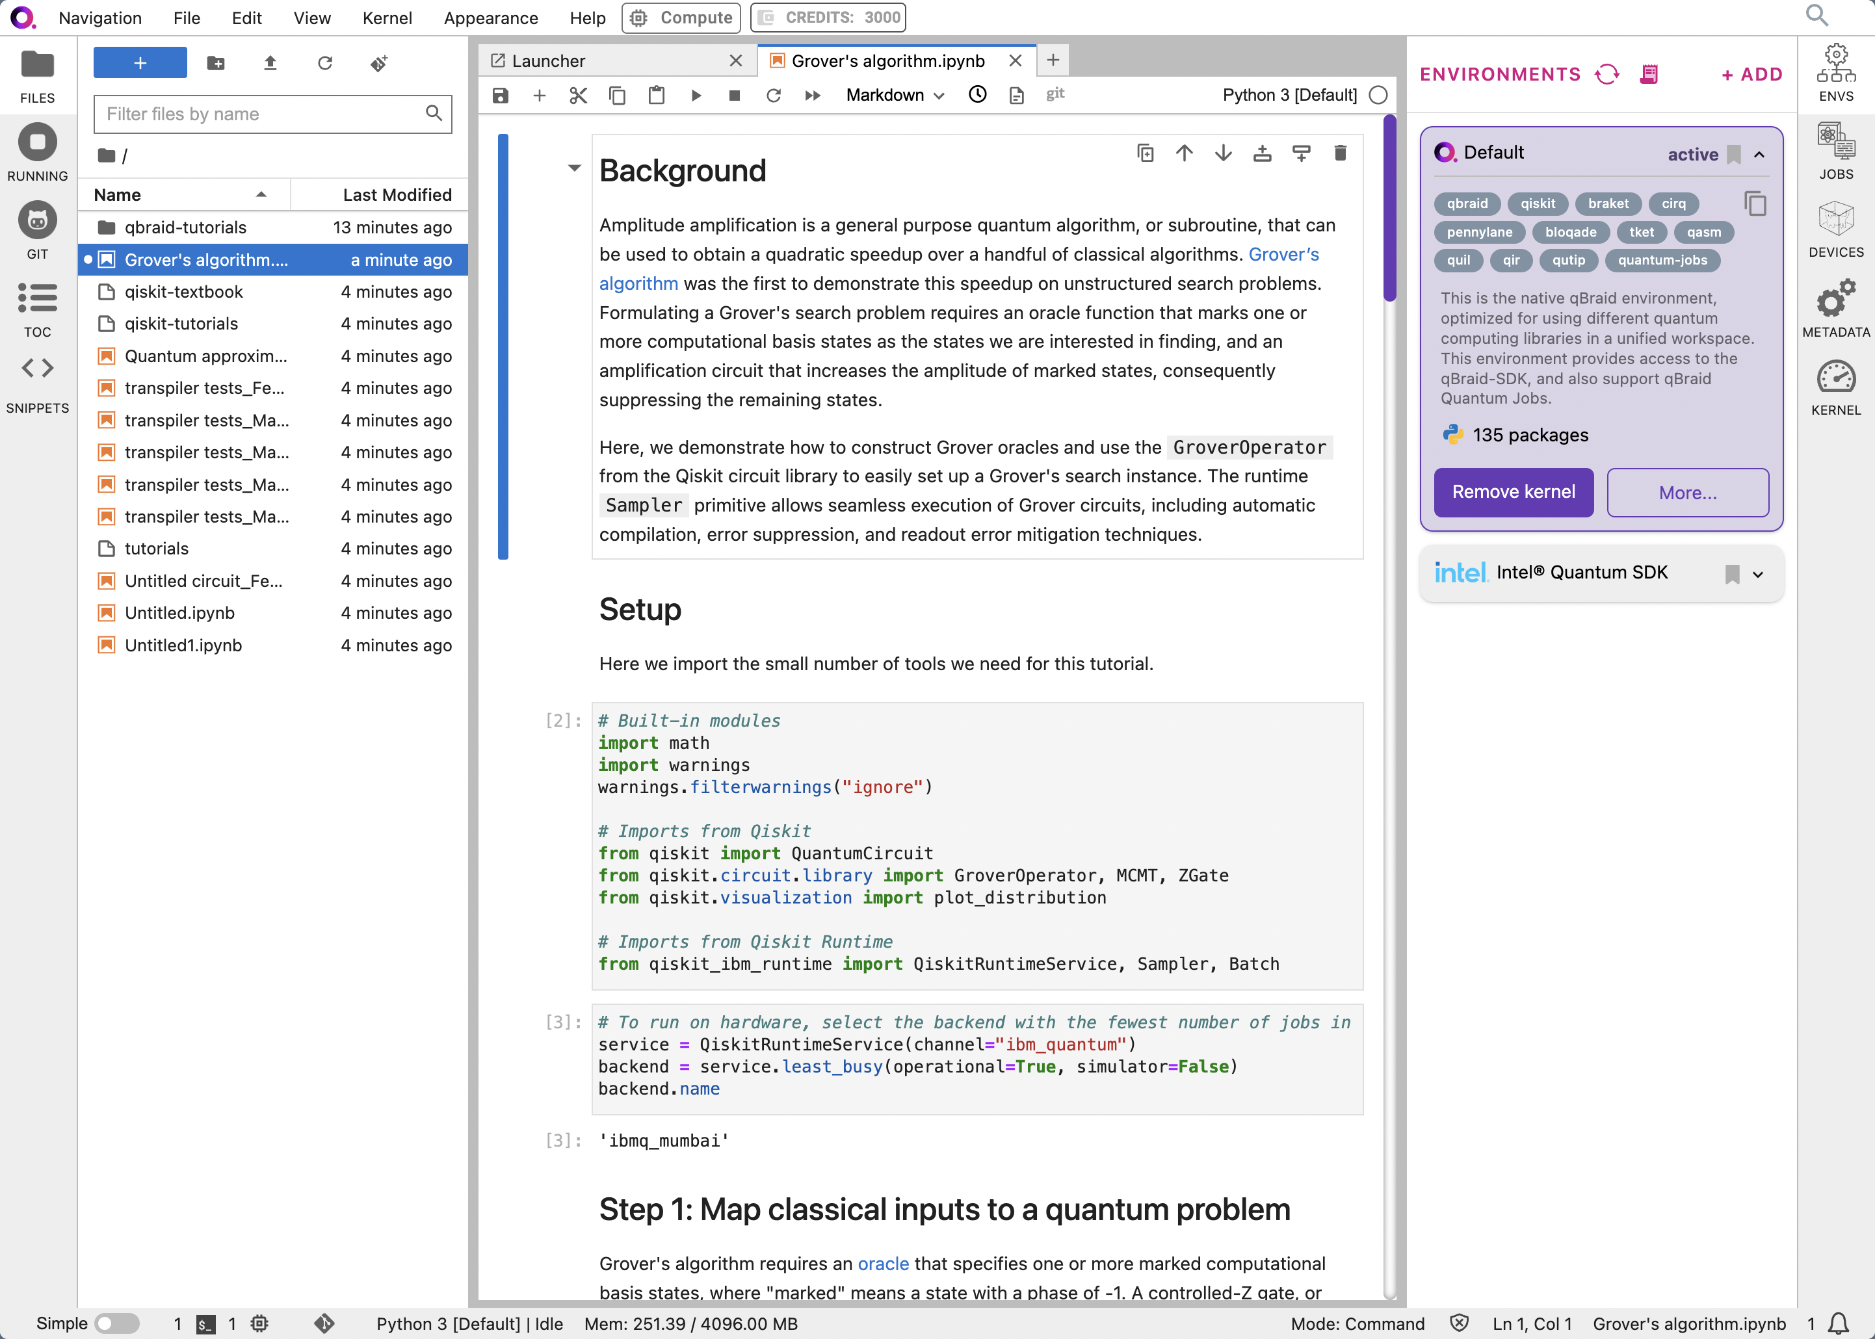Viewport: 1875px width, 1339px height.
Task: Open the TOC table of contents panel
Action: pyautogui.click(x=37, y=309)
